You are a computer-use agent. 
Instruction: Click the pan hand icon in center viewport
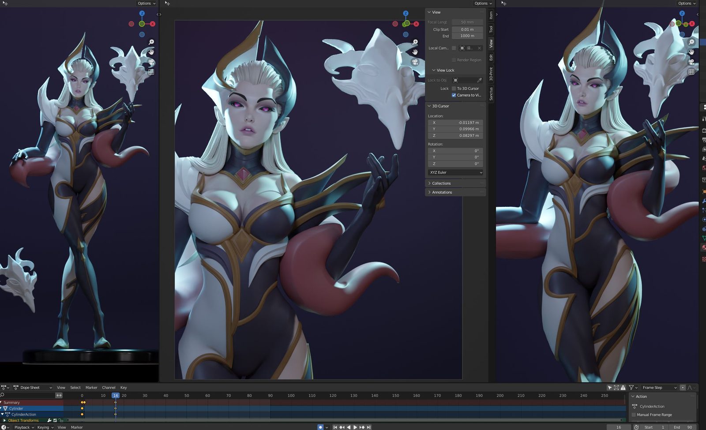pos(415,52)
